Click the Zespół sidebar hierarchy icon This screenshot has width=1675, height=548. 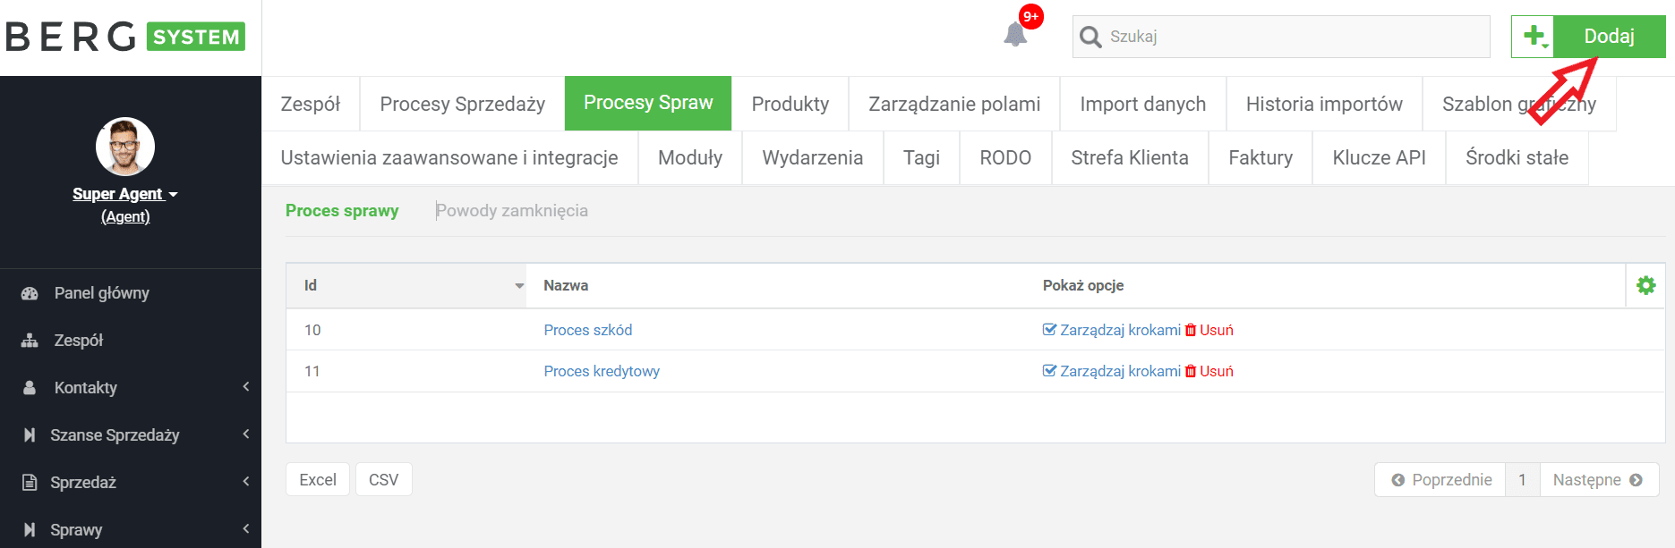pyautogui.click(x=30, y=341)
